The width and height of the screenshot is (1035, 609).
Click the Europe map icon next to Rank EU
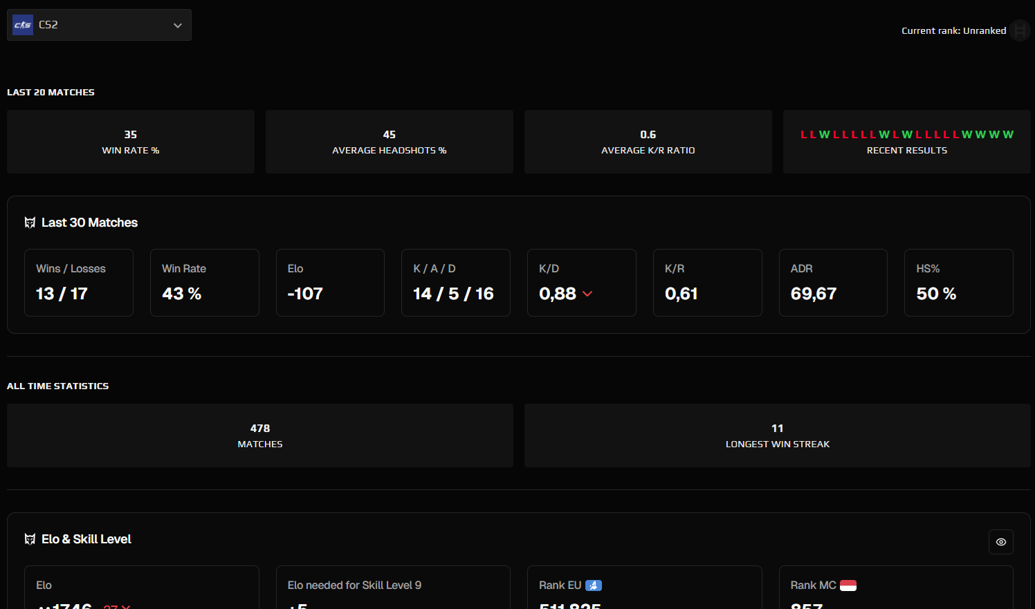pyautogui.click(x=594, y=585)
